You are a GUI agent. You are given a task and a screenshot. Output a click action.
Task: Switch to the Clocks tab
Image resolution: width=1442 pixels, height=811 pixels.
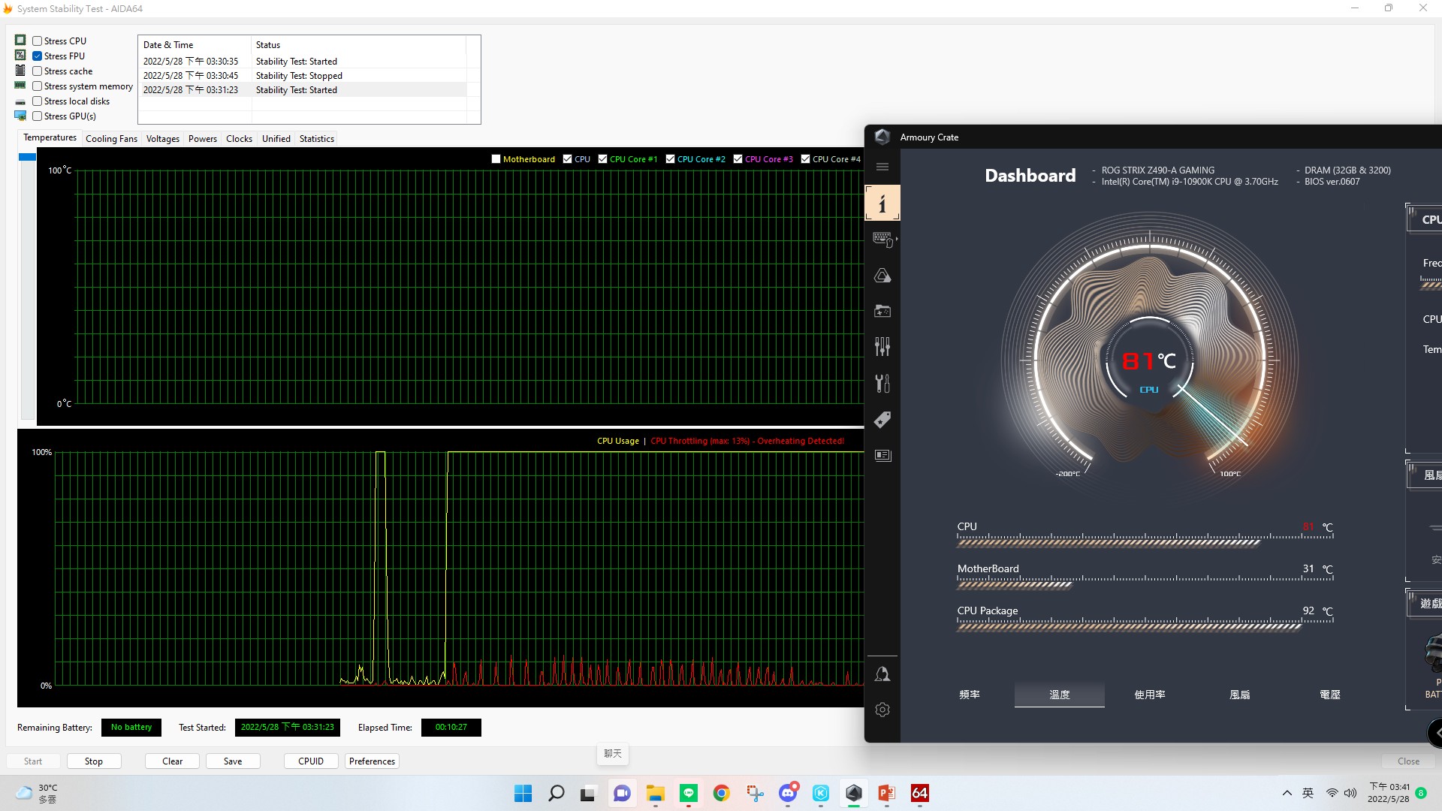click(239, 139)
